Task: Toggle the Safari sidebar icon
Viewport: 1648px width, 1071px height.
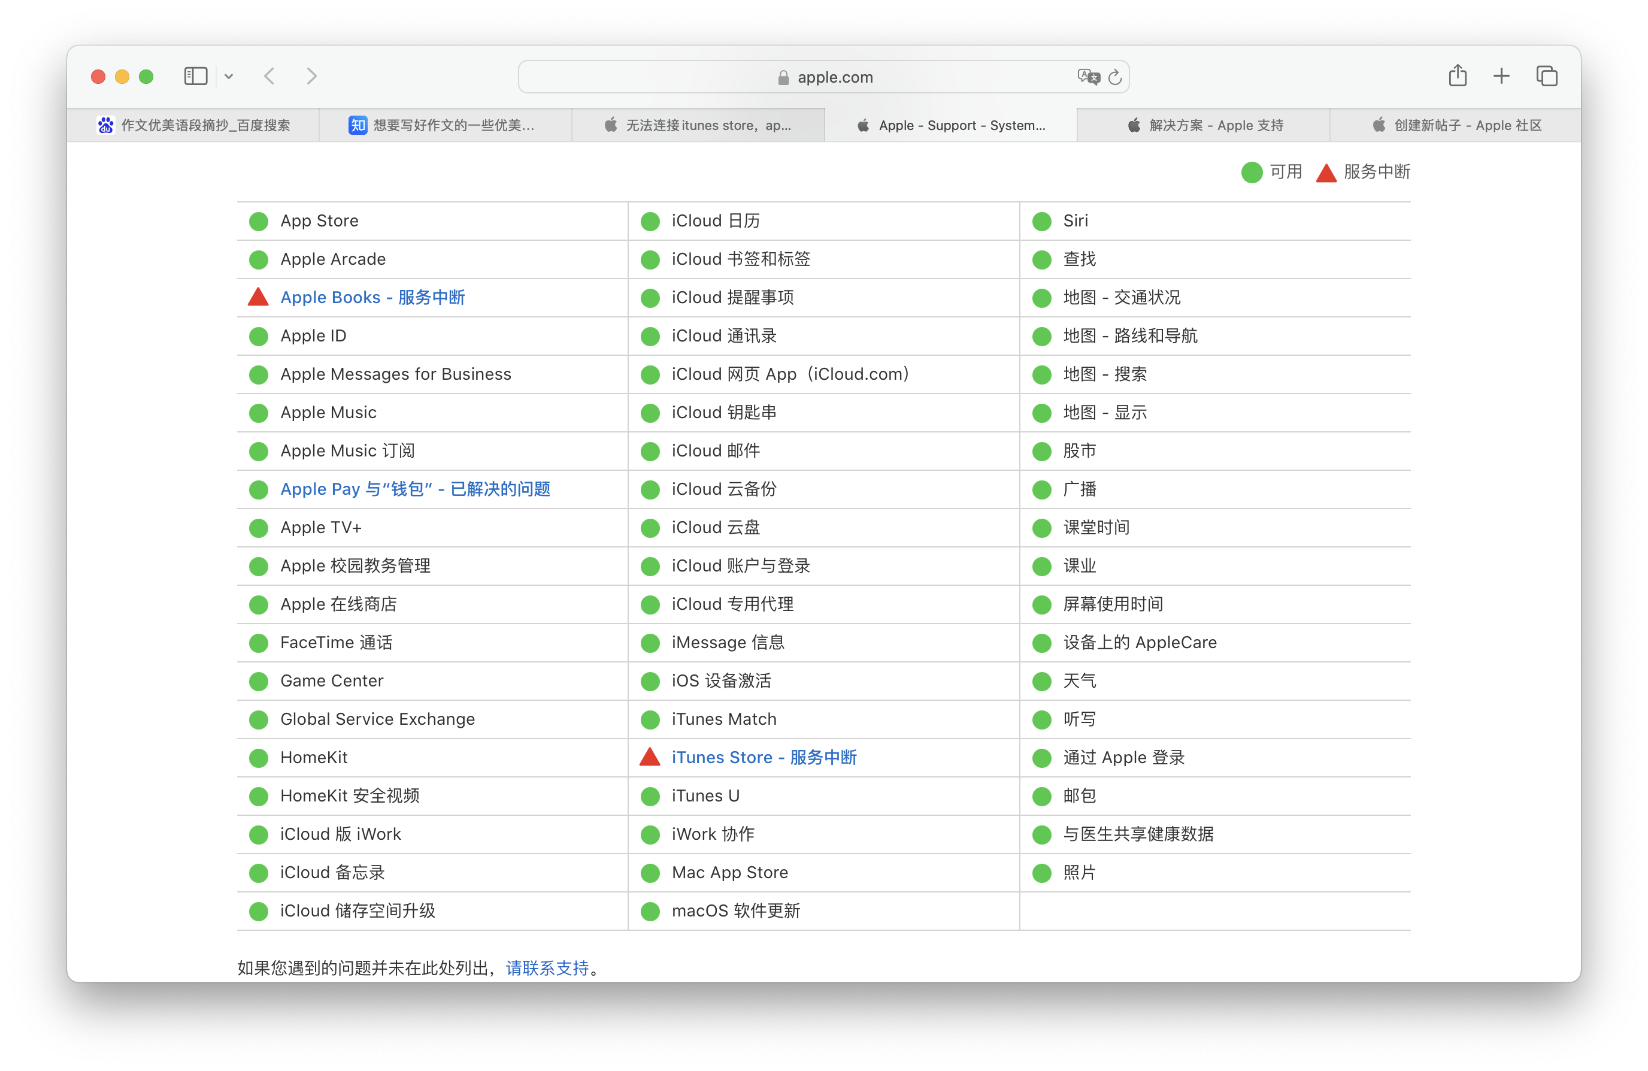Action: tap(195, 76)
